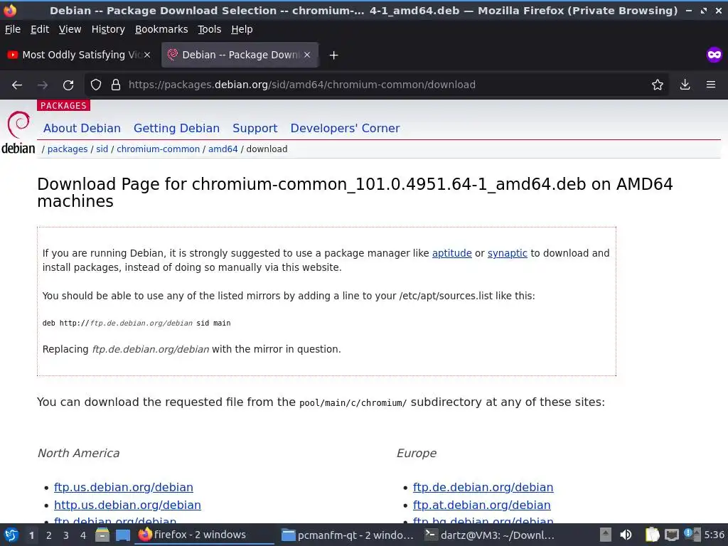
Task: Open the Bookmarks menu
Action: (161, 29)
